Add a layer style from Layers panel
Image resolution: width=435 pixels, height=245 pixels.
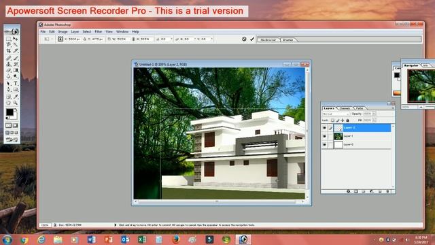[348, 191]
